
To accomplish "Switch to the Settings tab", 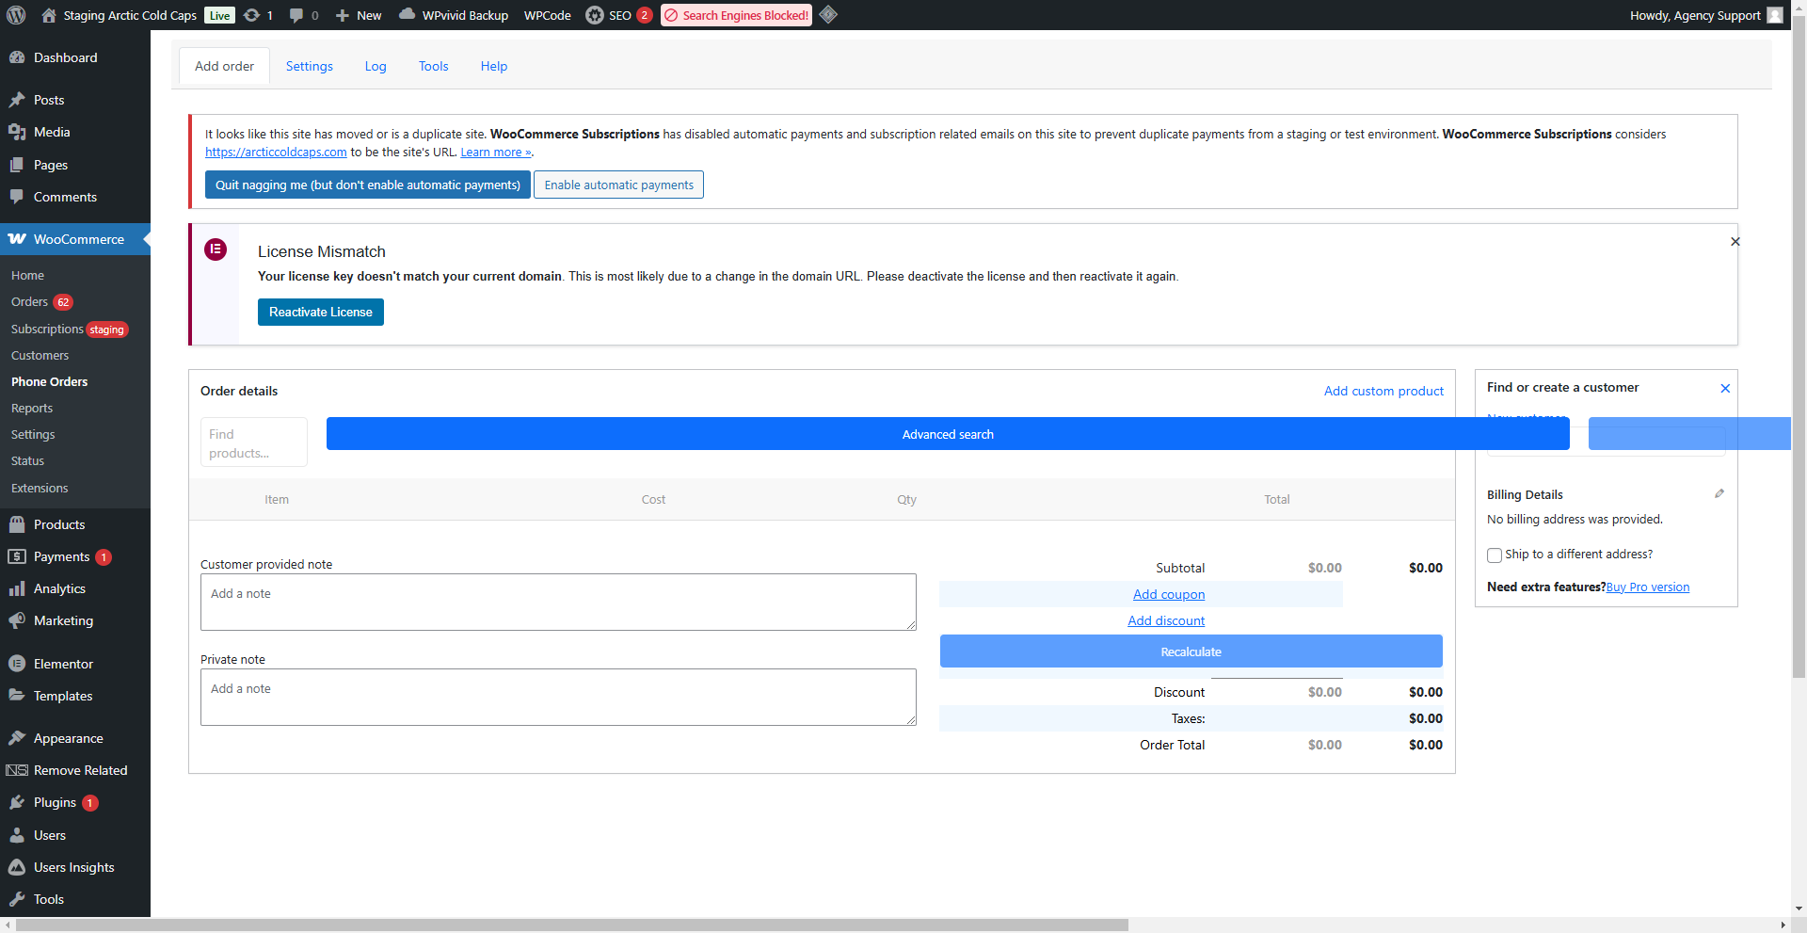I will point(309,66).
